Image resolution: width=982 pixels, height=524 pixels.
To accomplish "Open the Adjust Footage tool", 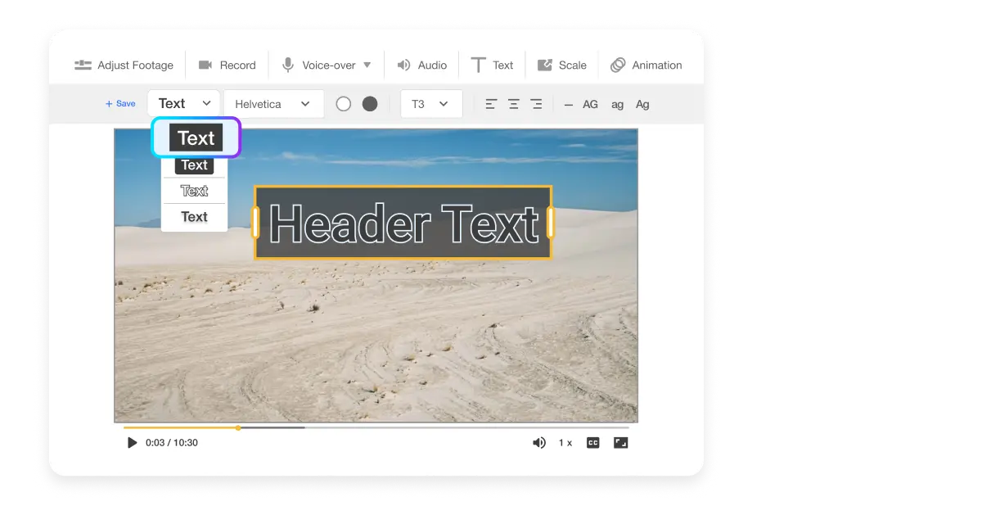I will pos(124,65).
